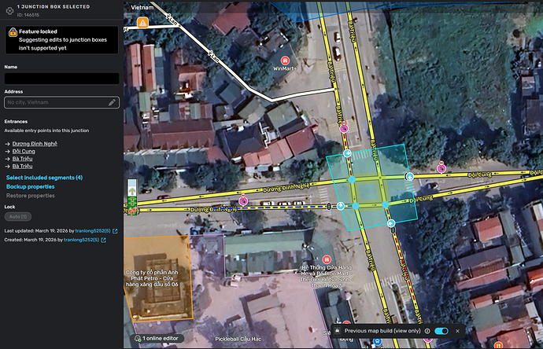
Task: Open the Dương Đình Nghệ entrance link
Action: (x=35, y=144)
